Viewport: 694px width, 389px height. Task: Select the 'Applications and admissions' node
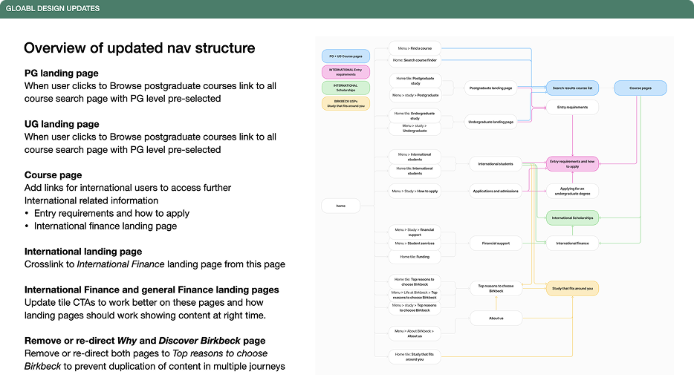point(496,191)
